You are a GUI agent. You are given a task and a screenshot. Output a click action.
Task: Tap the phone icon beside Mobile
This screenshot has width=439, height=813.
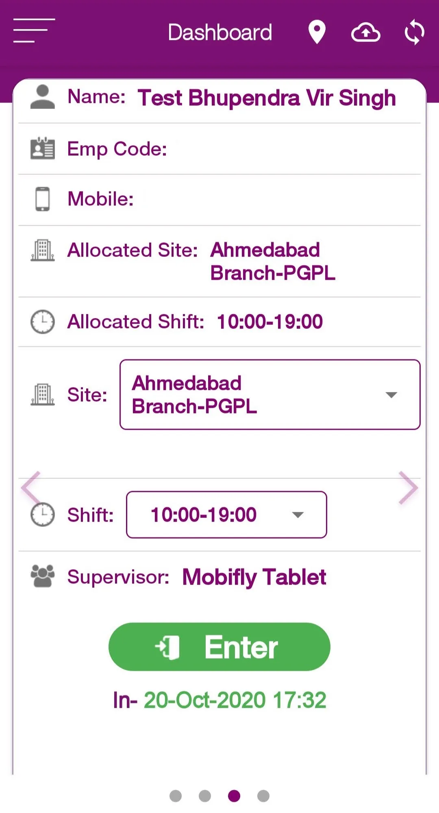click(x=42, y=199)
